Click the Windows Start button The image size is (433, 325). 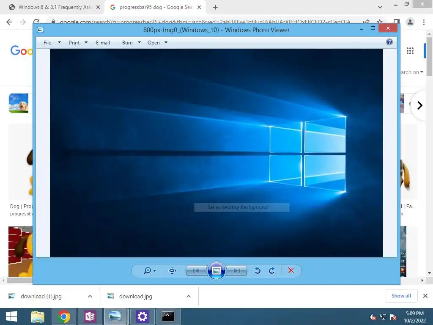[11, 317]
